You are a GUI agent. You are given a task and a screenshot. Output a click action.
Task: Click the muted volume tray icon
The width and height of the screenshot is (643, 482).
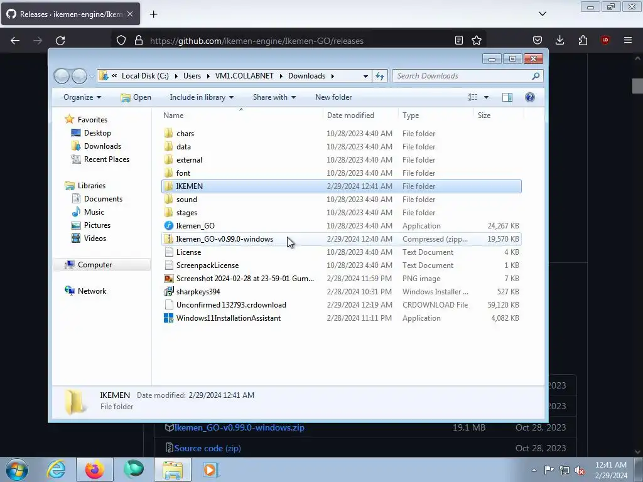click(580, 470)
